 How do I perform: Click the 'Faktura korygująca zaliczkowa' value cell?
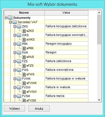tap(66, 26)
